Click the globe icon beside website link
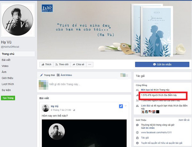This screenshot has height=147, width=192. (137, 132)
